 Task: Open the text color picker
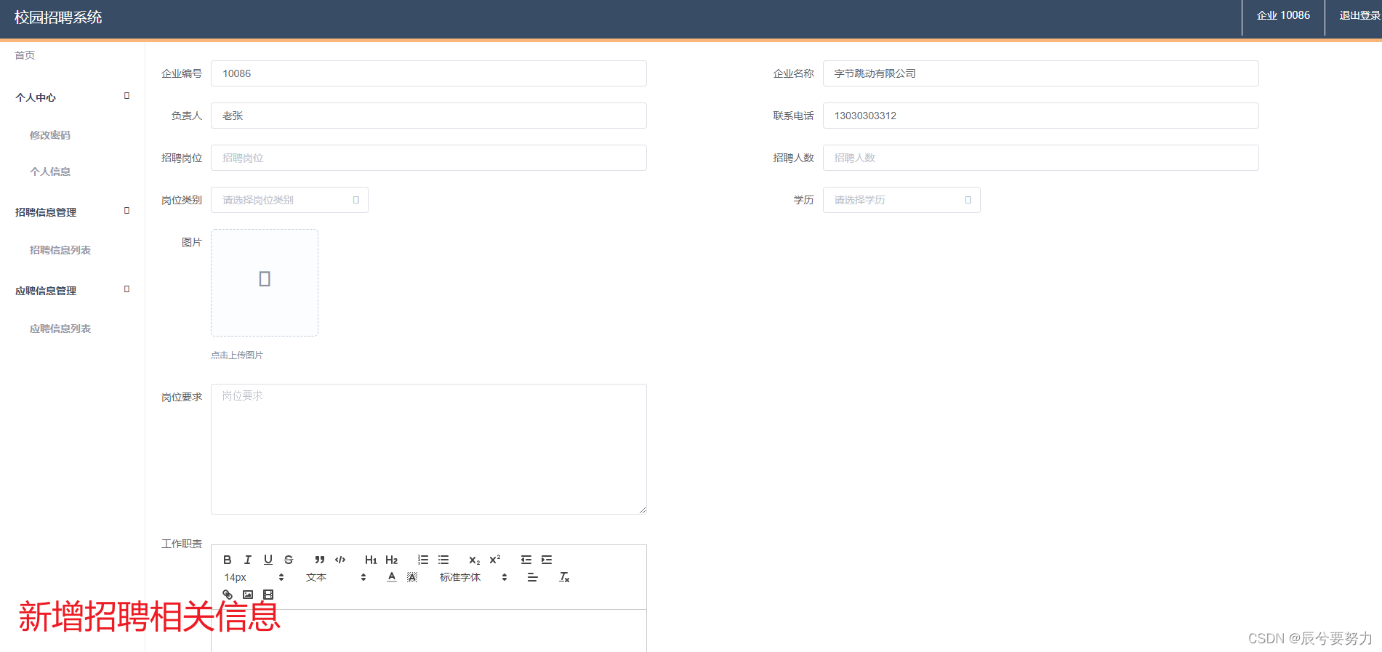tap(392, 577)
